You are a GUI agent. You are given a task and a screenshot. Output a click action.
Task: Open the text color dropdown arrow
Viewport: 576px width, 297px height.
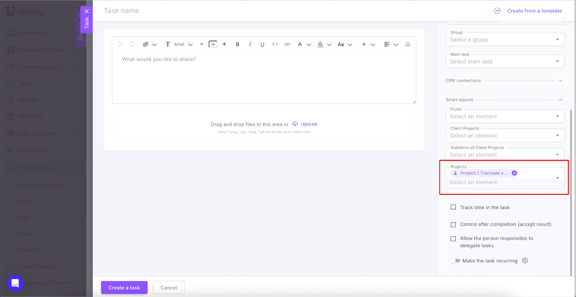[309, 45]
